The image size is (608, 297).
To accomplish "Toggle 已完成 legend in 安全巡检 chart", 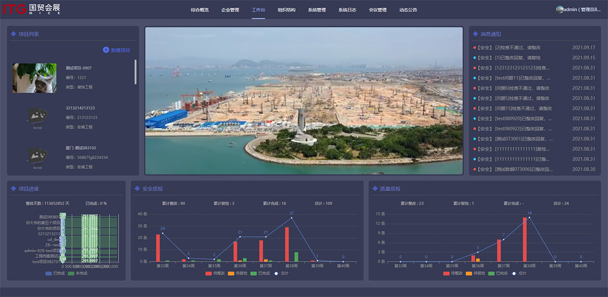I will (259, 273).
